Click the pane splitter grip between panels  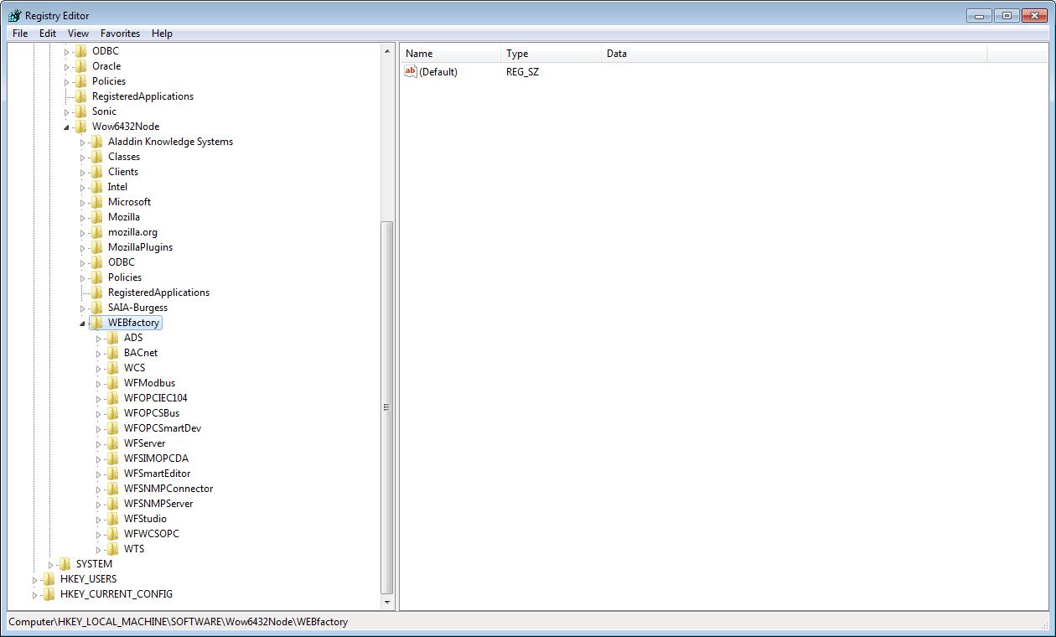[386, 407]
